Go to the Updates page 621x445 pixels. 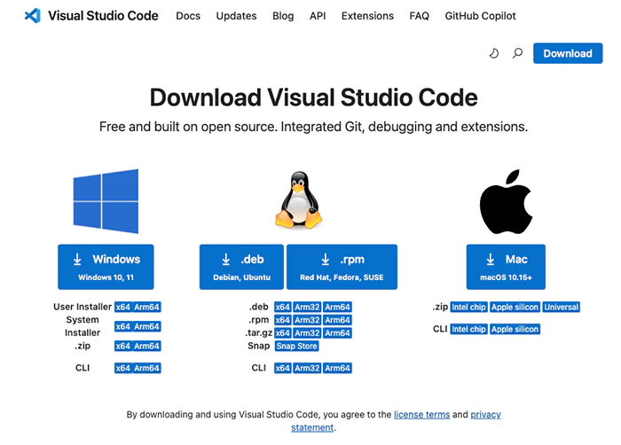pos(237,16)
